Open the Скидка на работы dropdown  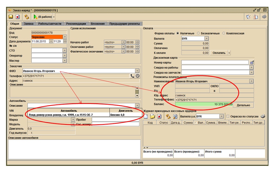tap(251, 68)
